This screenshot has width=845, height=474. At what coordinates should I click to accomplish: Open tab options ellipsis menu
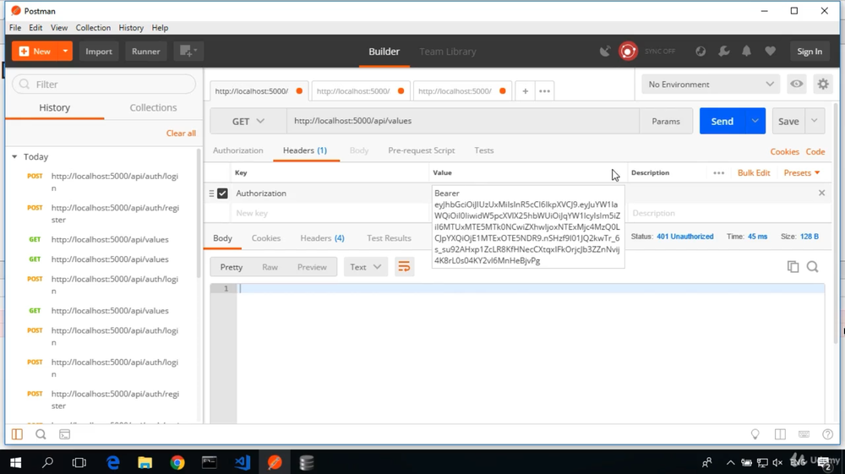545,91
